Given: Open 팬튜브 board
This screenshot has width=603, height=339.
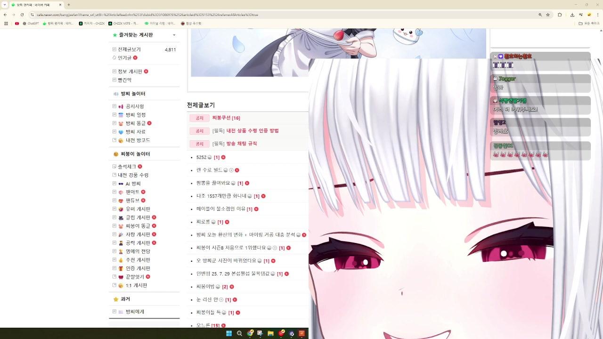Looking at the screenshot, I should click(132, 201).
